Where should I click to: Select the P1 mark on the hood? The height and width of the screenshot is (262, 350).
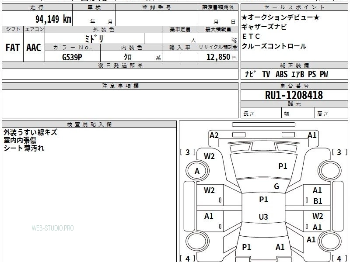pos(283,166)
